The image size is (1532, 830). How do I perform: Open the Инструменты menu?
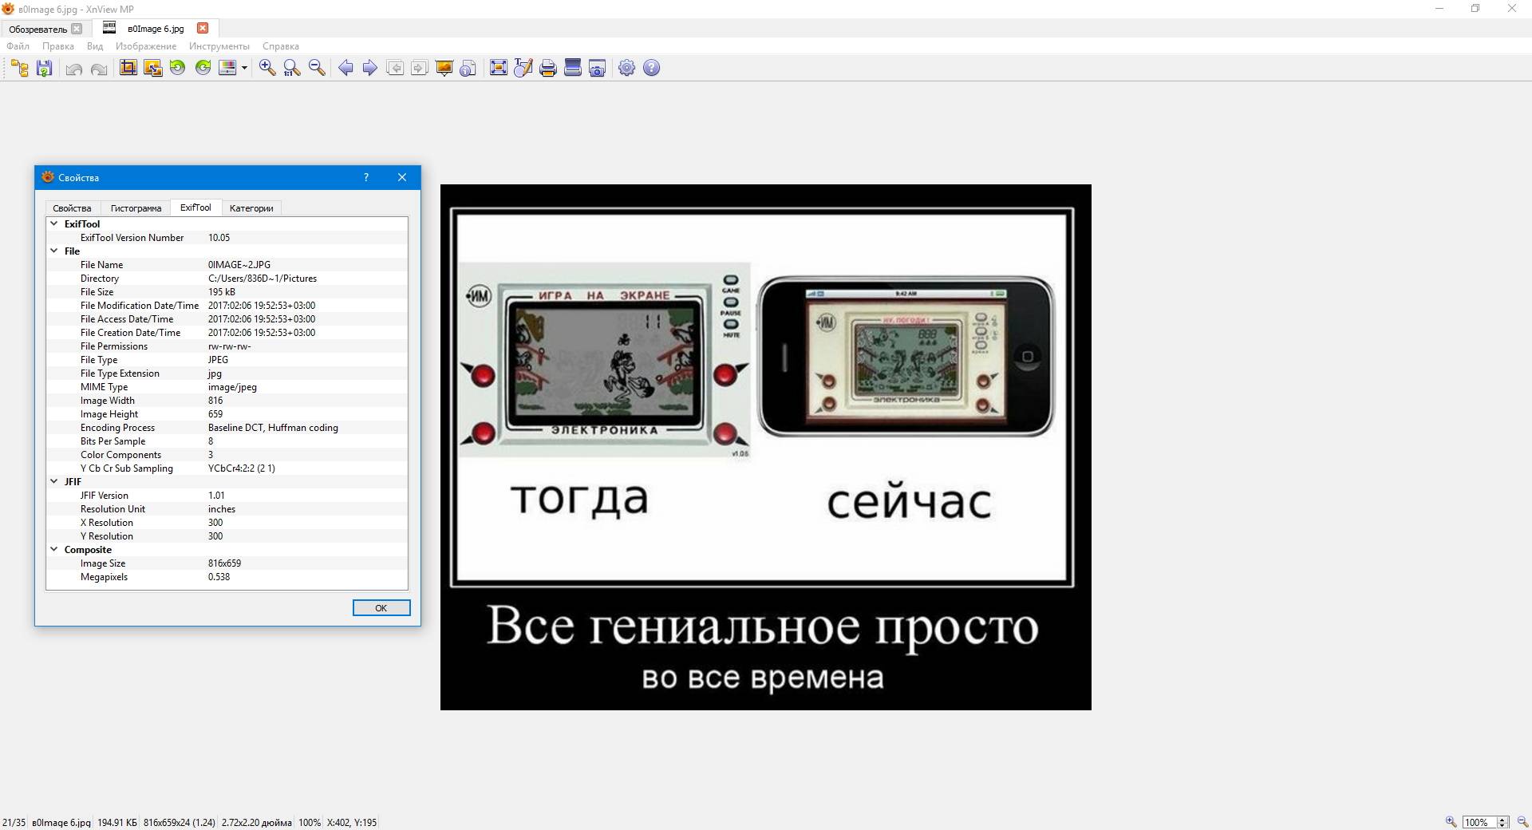[219, 46]
